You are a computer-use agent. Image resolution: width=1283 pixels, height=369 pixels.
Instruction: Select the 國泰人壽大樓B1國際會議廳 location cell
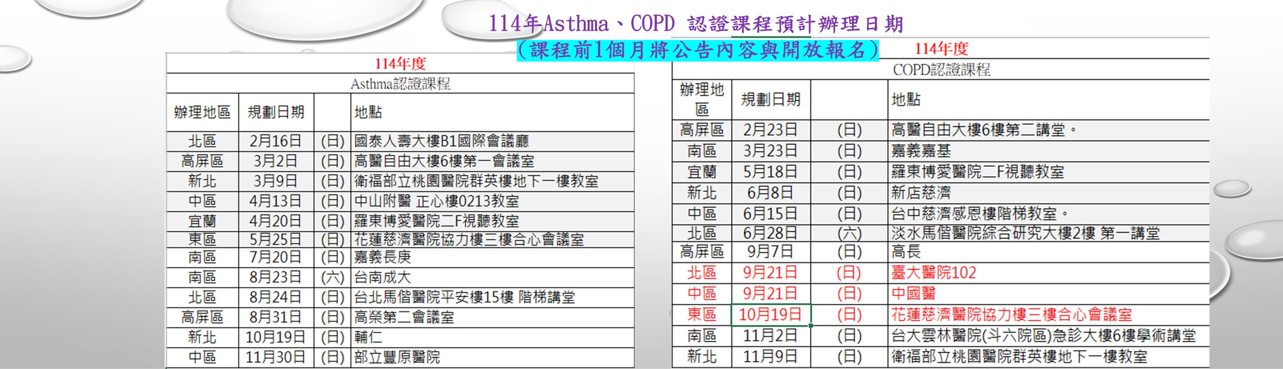click(x=441, y=141)
